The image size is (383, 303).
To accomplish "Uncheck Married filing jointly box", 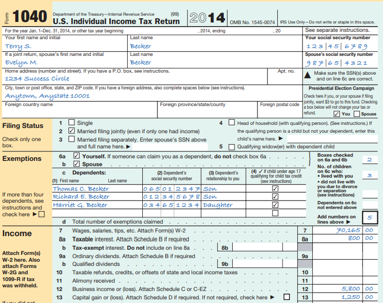I will pyautogui.click(x=72, y=131).
